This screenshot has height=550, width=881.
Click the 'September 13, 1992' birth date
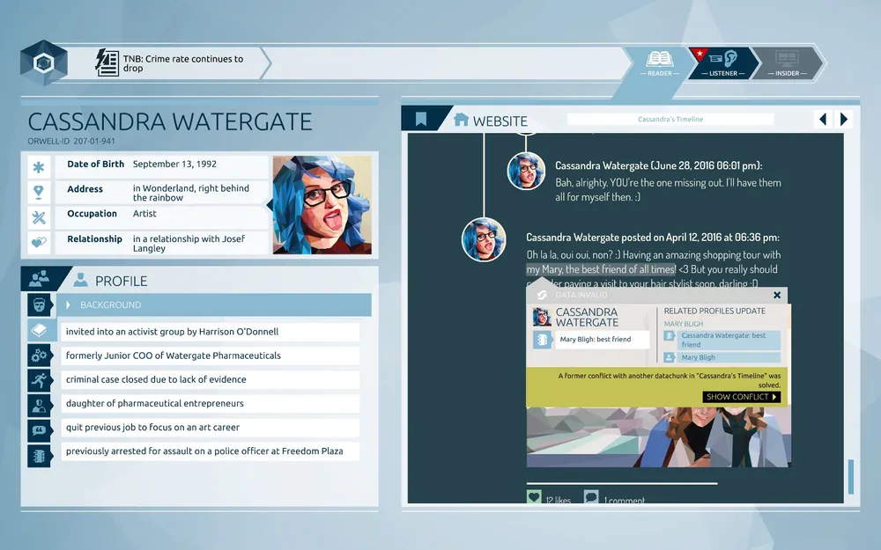tap(174, 164)
